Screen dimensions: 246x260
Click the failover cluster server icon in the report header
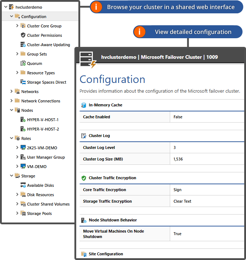coord(88,60)
